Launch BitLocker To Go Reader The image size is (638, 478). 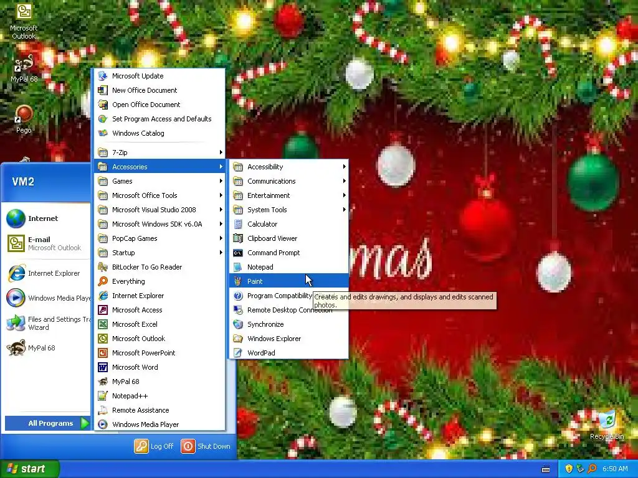[160, 267]
